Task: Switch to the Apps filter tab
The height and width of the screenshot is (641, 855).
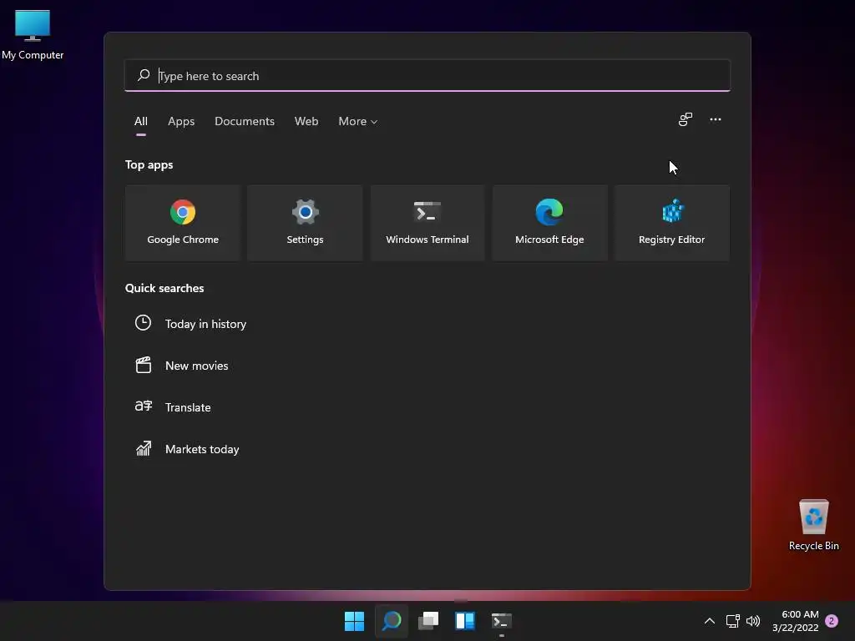Action: (181, 122)
